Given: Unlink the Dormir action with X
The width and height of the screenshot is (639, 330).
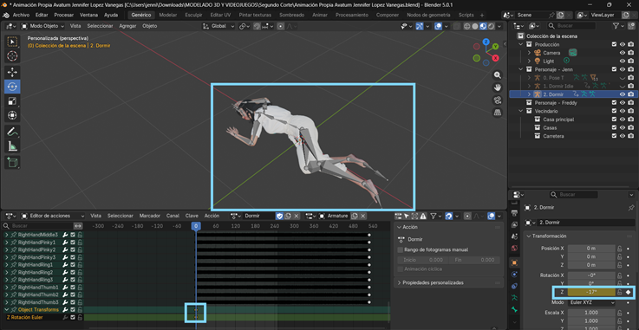Looking at the screenshot, I should 297,216.
